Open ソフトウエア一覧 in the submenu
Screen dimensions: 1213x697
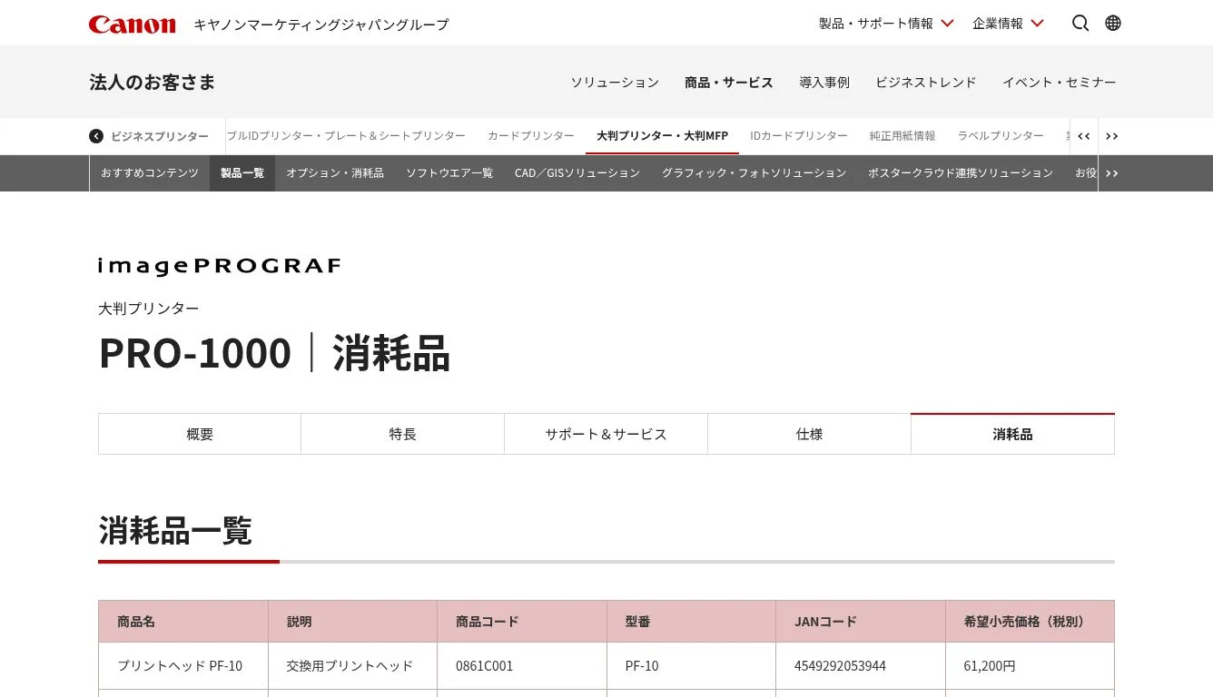point(449,173)
